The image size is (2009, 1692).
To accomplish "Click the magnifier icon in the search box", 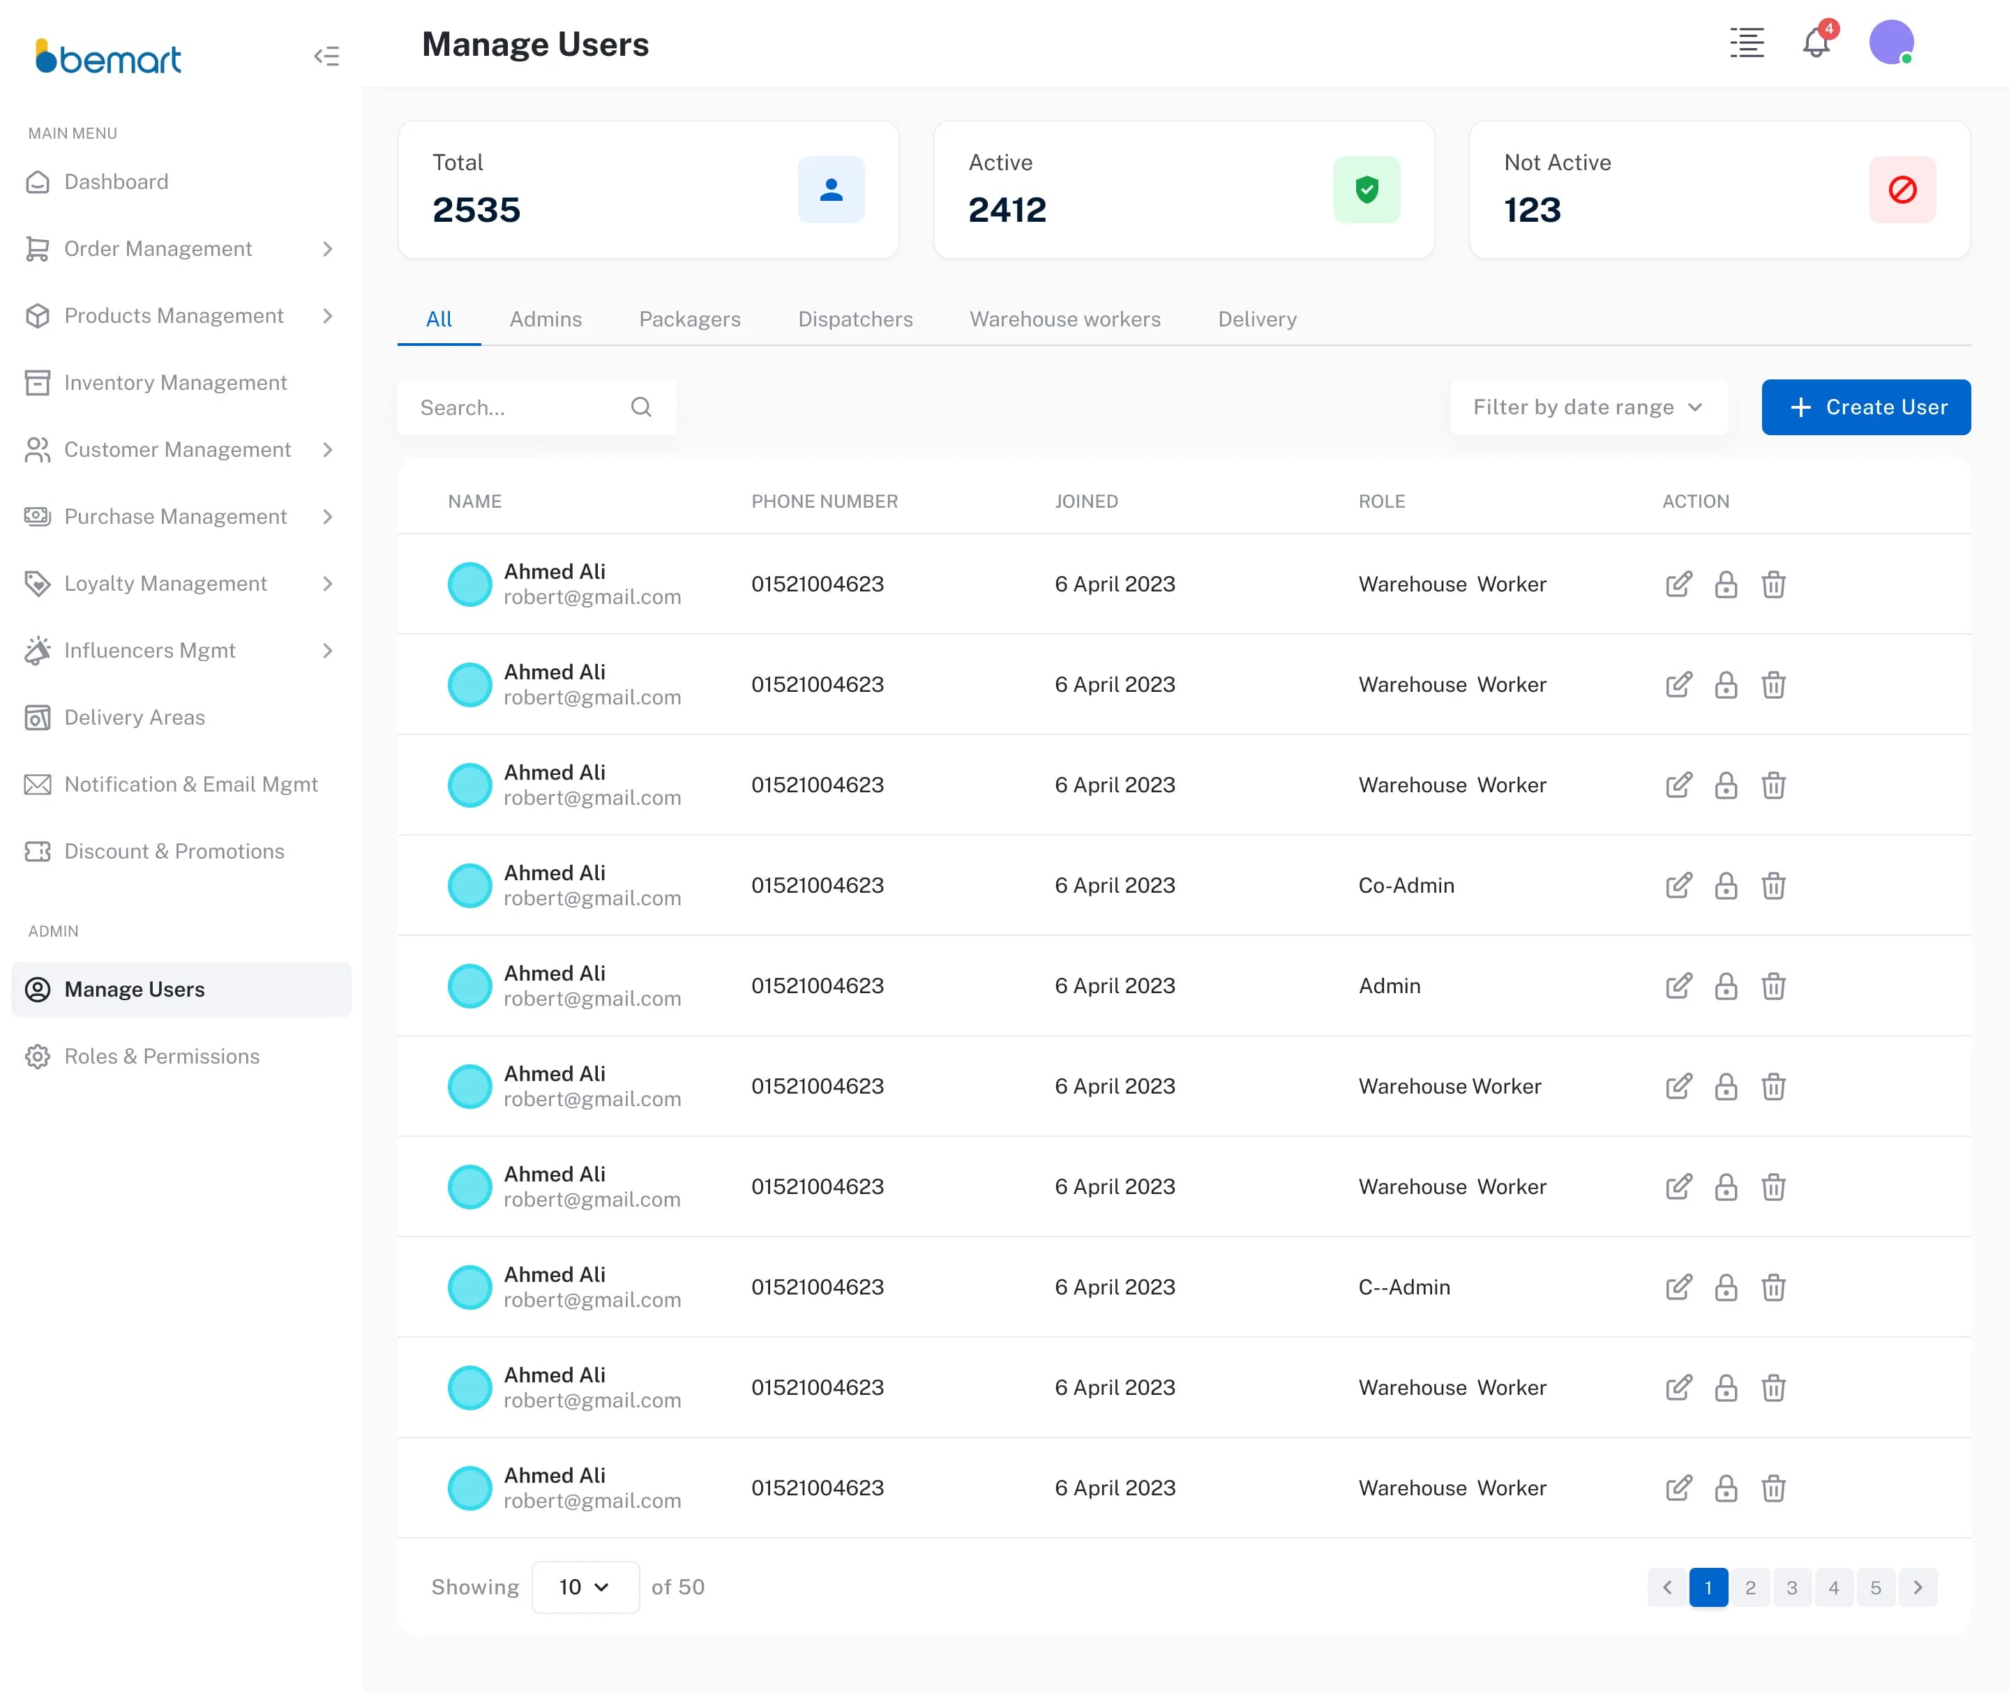I will 641,407.
